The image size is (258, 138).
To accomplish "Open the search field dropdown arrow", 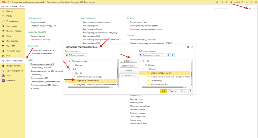I will tap(246, 9).
